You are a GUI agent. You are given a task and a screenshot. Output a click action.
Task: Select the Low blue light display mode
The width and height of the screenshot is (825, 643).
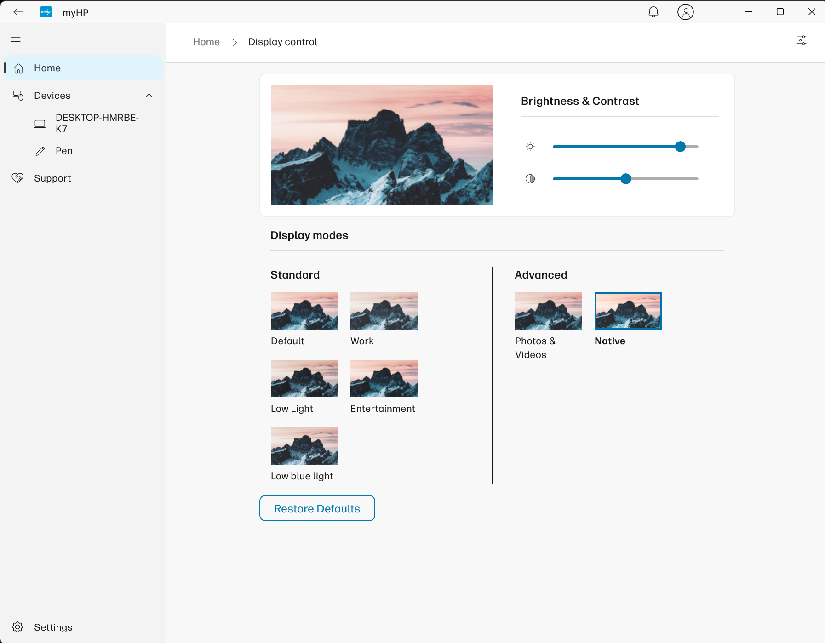[304, 446]
